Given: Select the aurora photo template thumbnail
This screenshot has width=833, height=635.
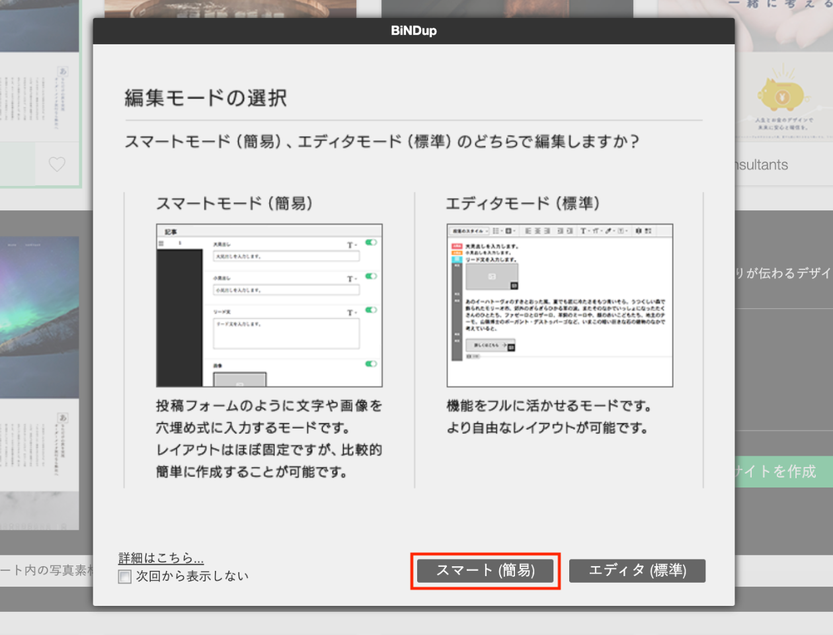Looking at the screenshot, I should [x=40, y=317].
